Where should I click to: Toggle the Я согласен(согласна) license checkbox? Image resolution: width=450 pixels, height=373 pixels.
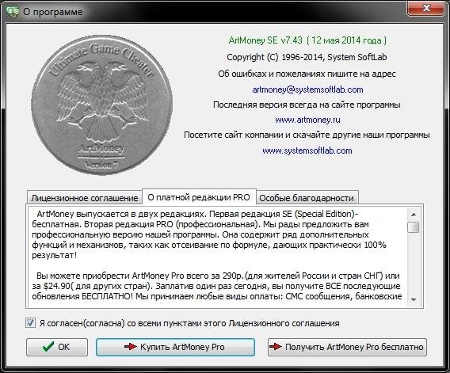click(30, 323)
